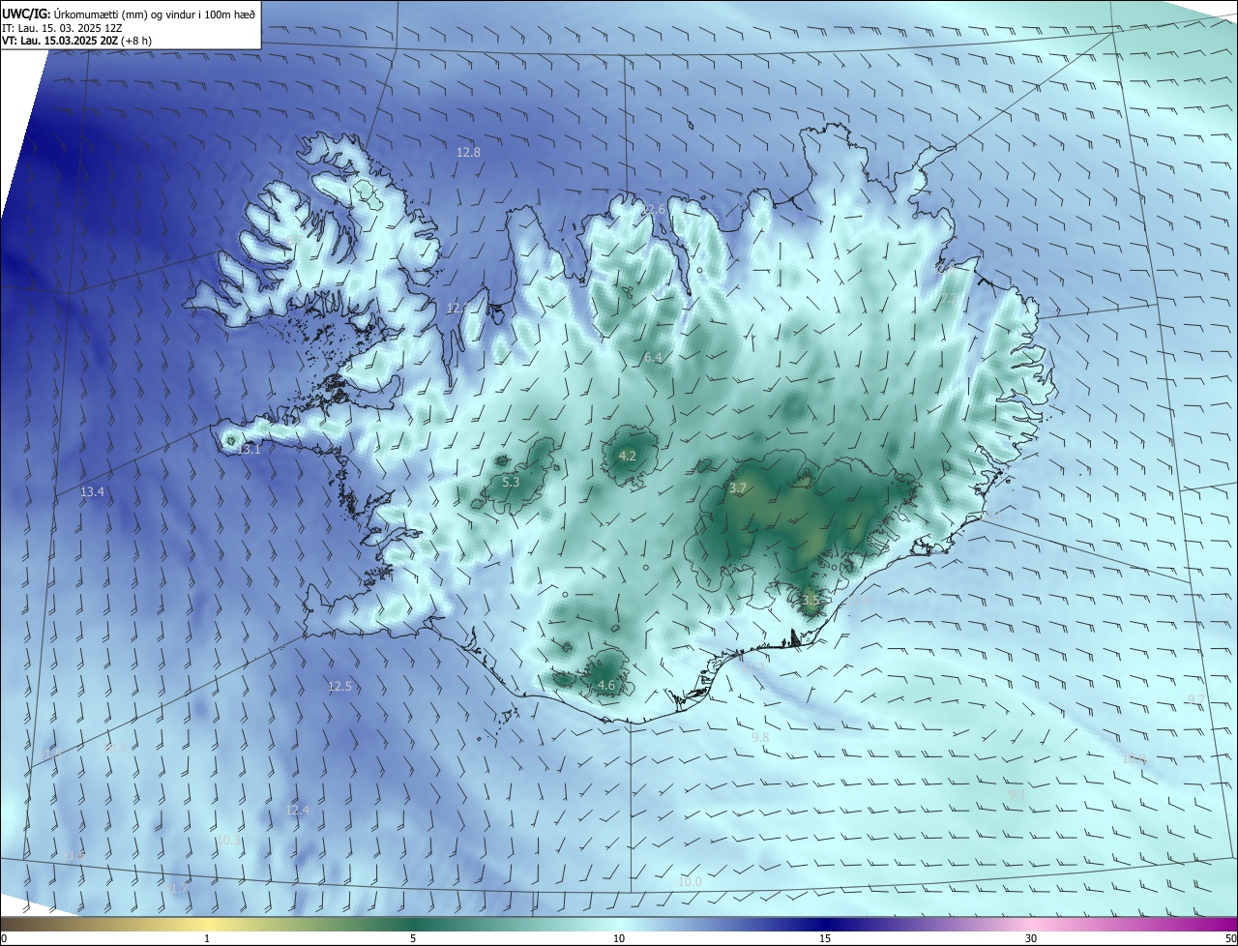Click the 12.4 value in the southwest sea
This screenshot has width=1238, height=946.
[297, 810]
